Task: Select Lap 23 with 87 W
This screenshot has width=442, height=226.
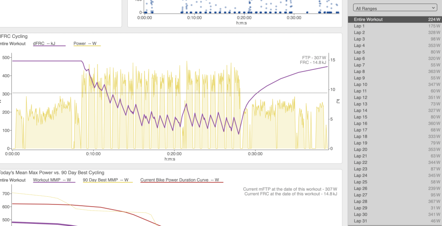Action: point(395,169)
